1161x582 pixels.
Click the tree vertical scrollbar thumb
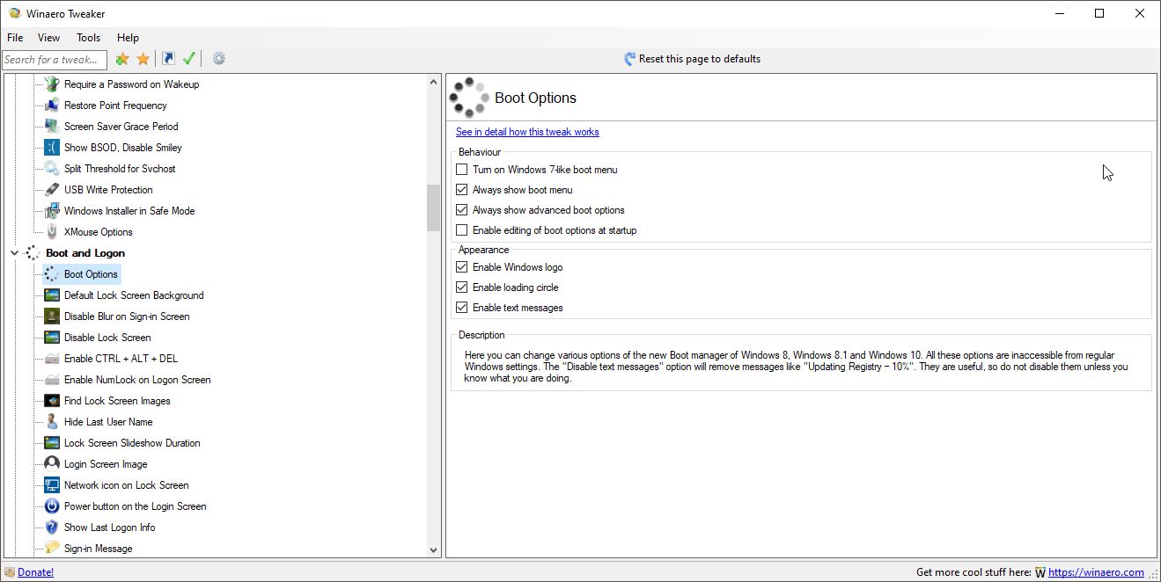[433, 207]
